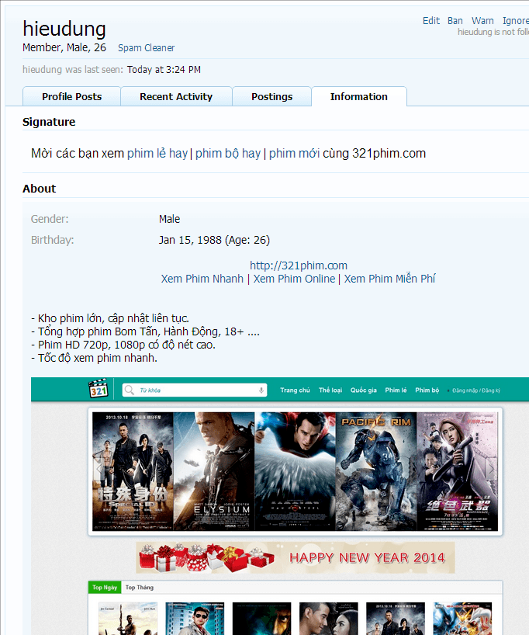The image size is (529, 635).
Task: Open the Elysium movie poster
Action: click(214, 471)
